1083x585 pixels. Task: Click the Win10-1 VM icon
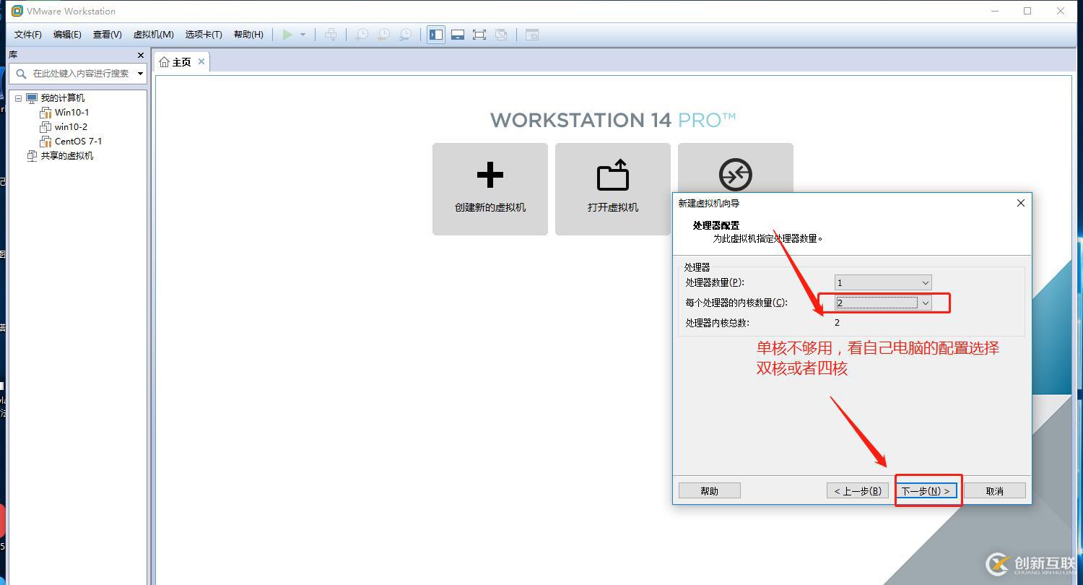point(45,113)
